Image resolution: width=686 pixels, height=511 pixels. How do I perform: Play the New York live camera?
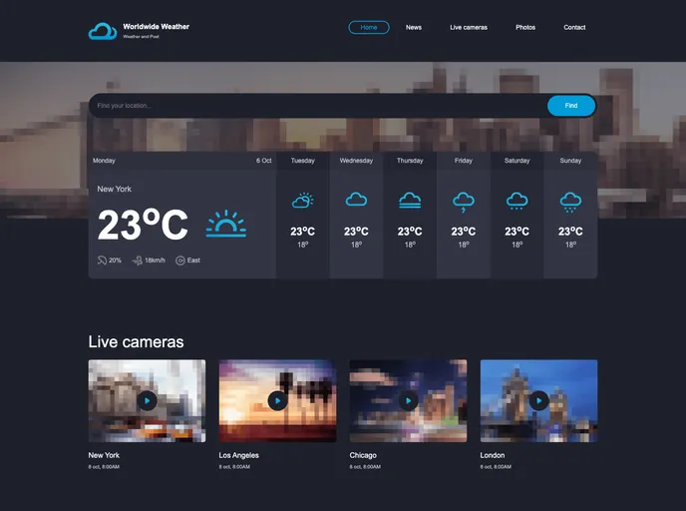point(147,400)
